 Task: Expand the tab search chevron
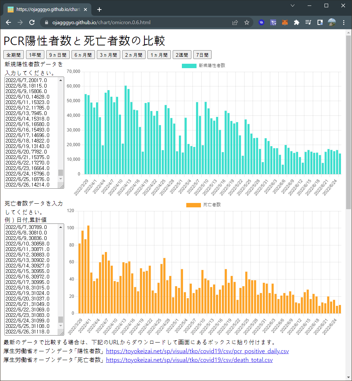(293, 5)
